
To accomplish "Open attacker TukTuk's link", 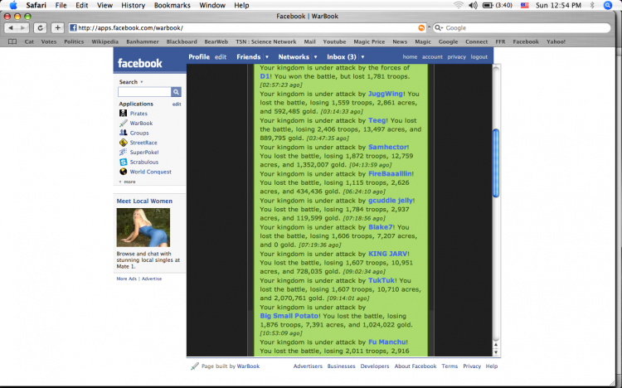I will pyautogui.click(x=381, y=280).
